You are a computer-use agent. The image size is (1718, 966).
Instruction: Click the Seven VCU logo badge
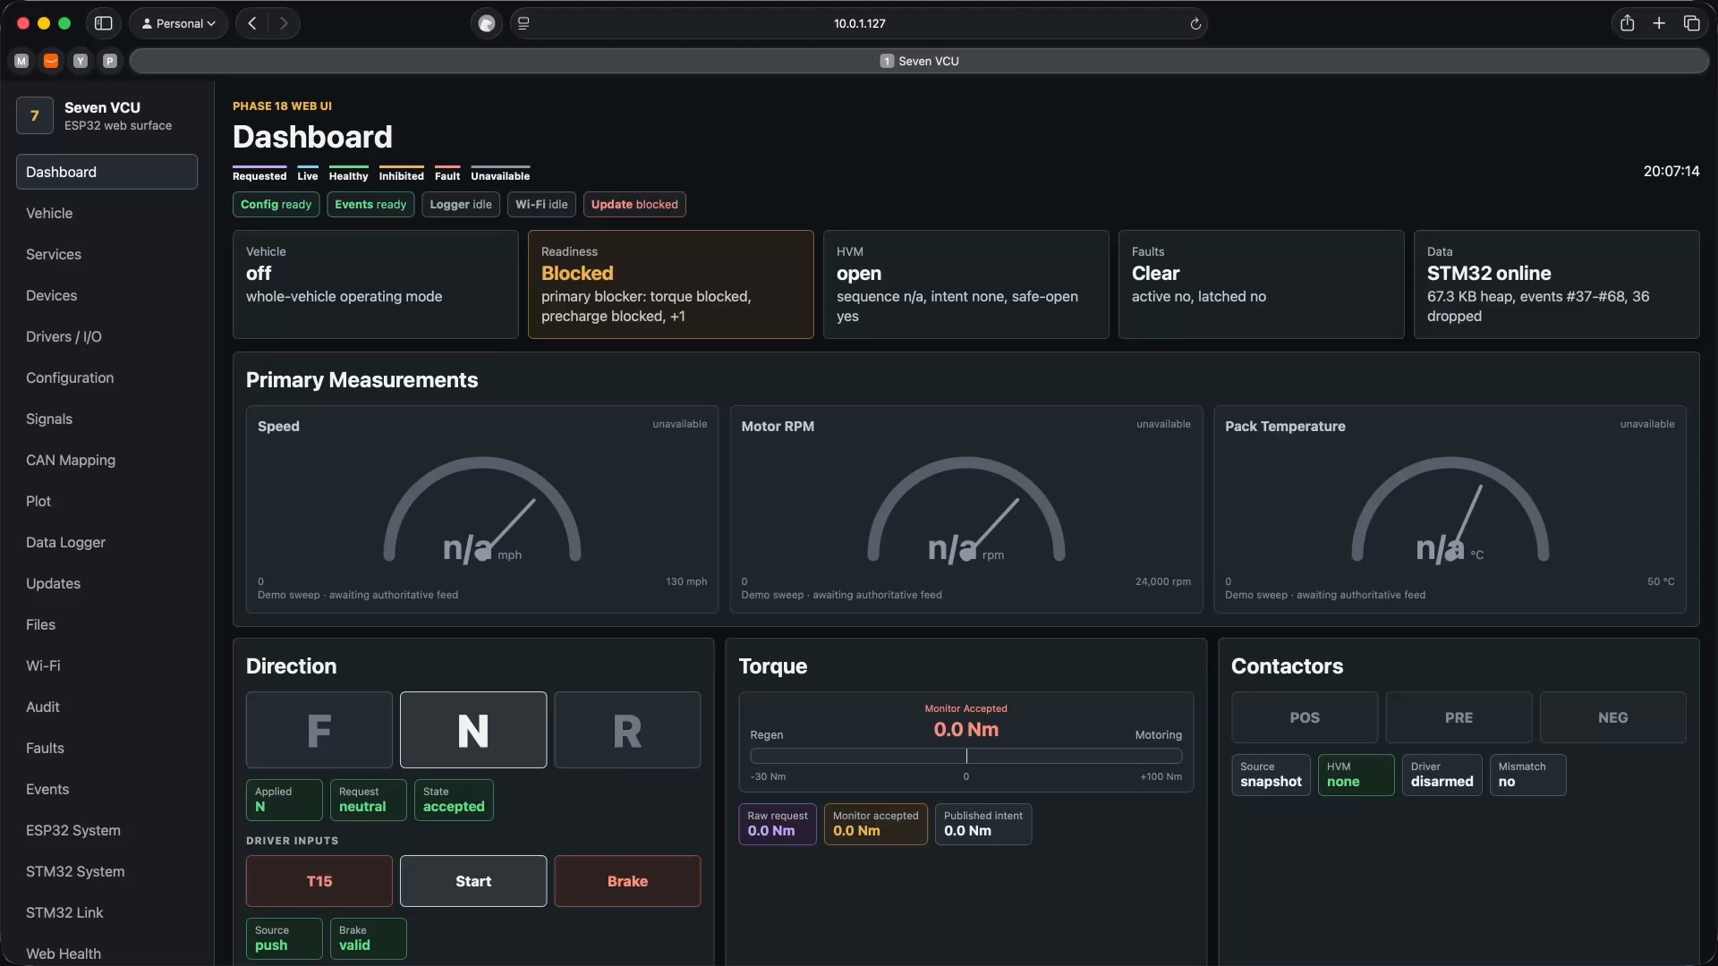(x=35, y=115)
